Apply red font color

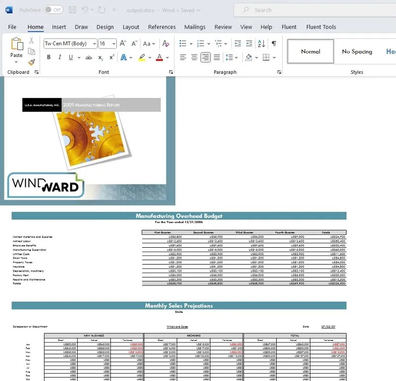click(x=159, y=57)
